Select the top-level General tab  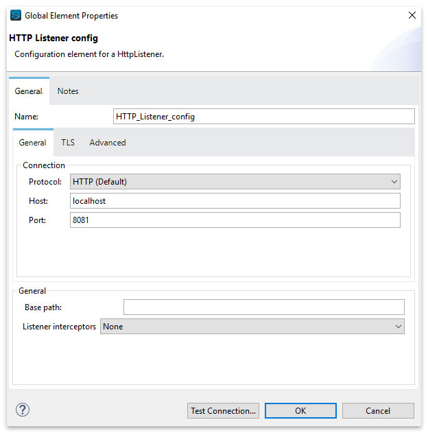pyautogui.click(x=29, y=91)
